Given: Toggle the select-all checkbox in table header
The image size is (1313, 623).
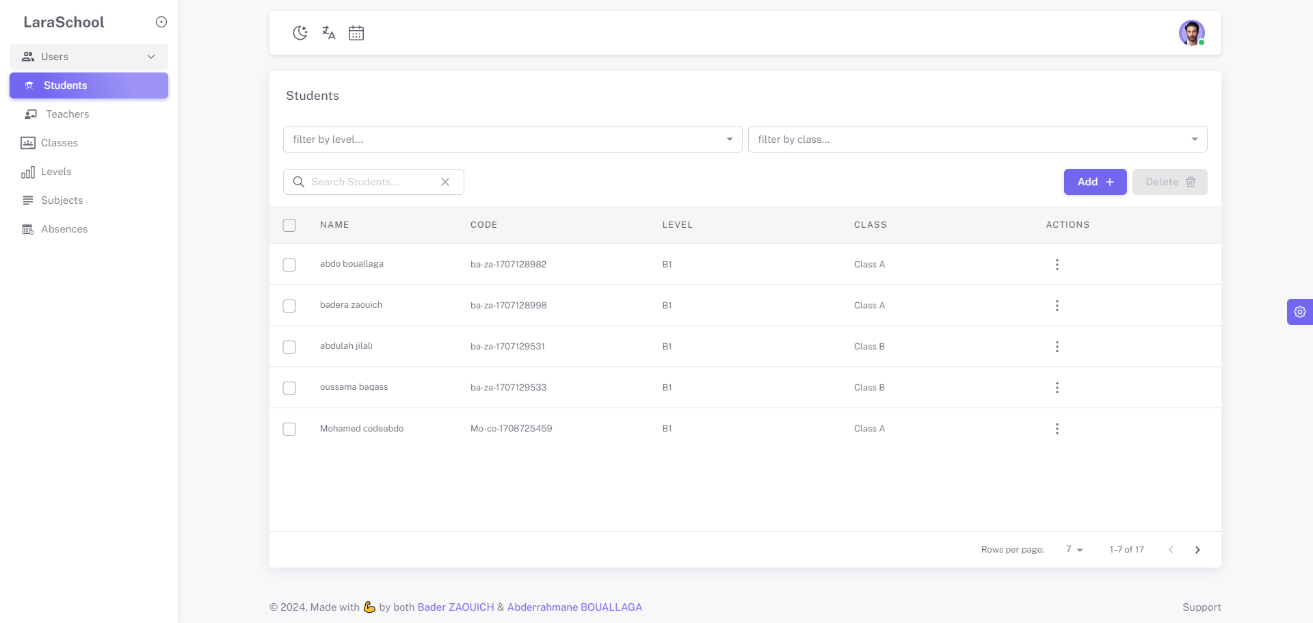Looking at the screenshot, I should (x=289, y=225).
